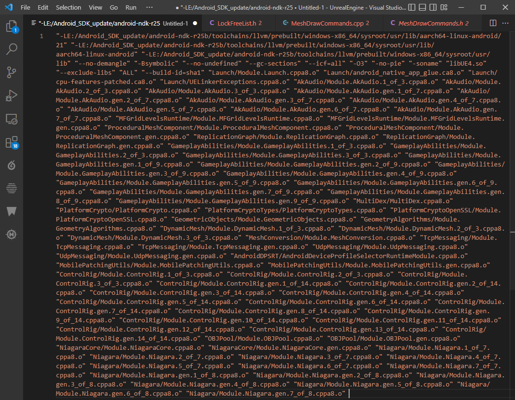
Task: Click the text "--exclude-libs" in the editor
Action: pos(85,73)
